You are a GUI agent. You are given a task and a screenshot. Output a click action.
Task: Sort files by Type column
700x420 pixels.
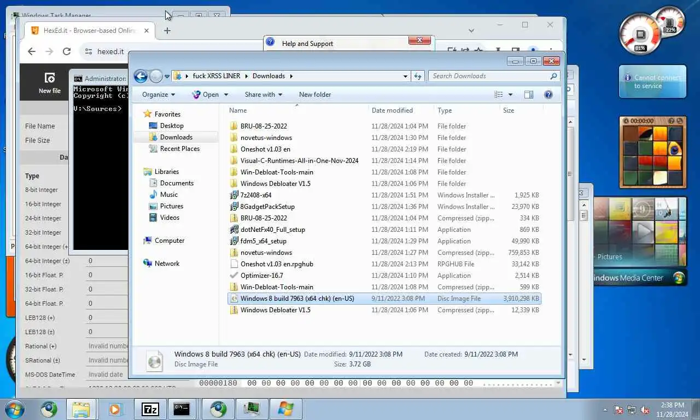[467, 110]
